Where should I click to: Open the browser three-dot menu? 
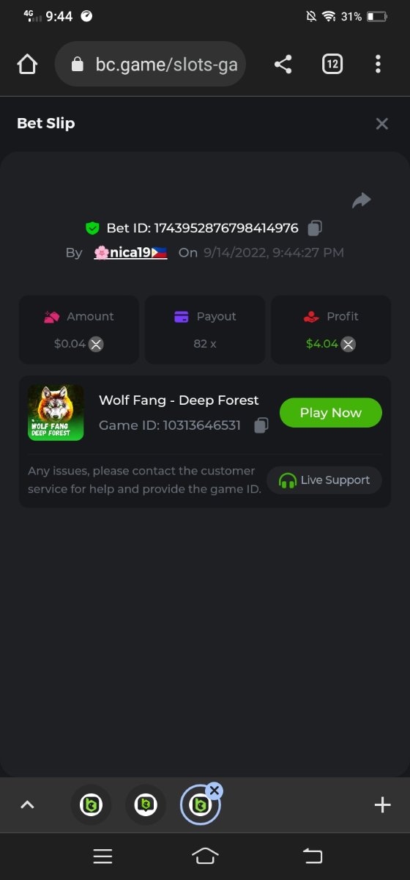[378, 65]
